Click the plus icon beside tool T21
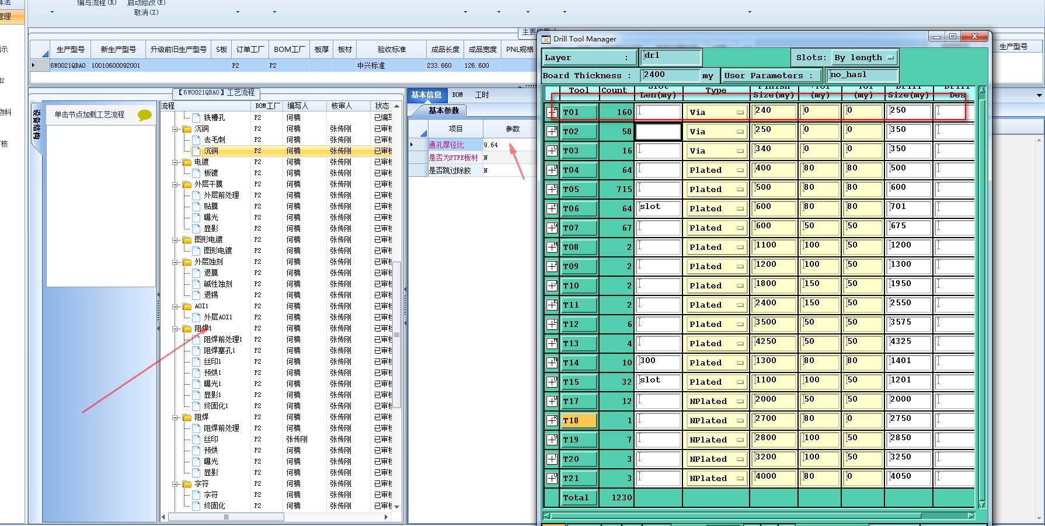The height and width of the screenshot is (526, 1045). point(552,478)
